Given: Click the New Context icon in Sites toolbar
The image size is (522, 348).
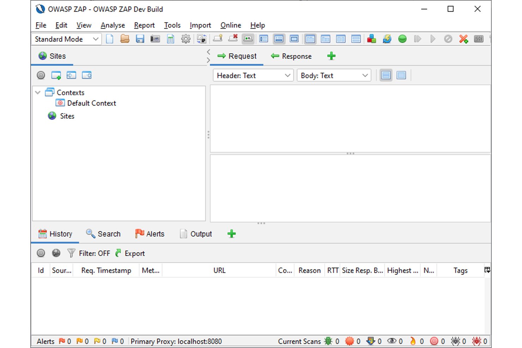Looking at the screenshot, I should 56,75.
